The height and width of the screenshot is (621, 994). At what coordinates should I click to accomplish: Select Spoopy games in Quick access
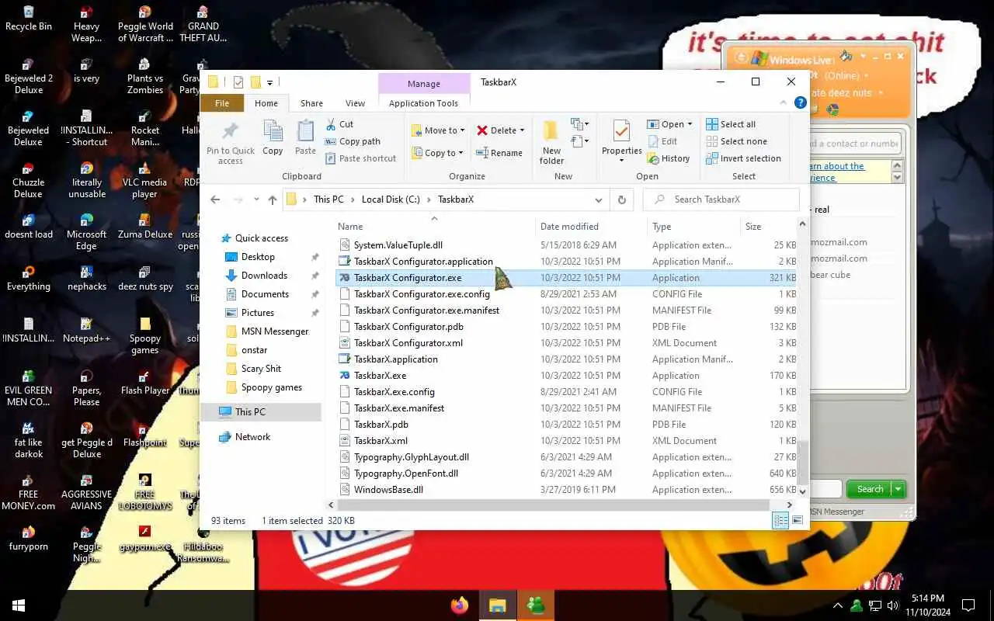[272, 387]
